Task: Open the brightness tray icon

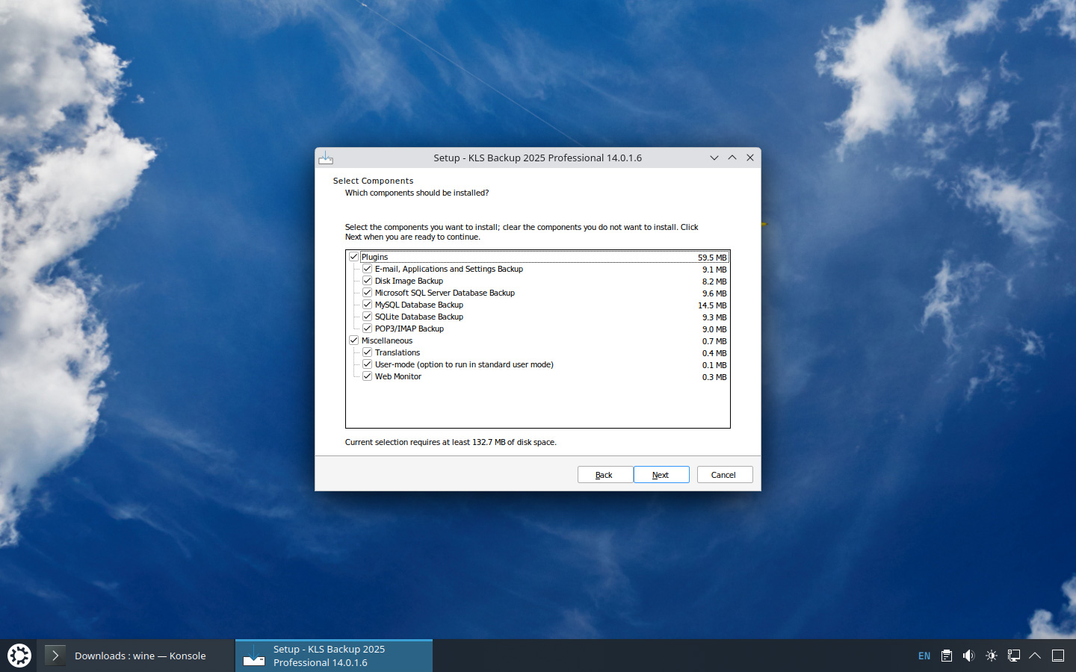Action: (x=992, y=656)
